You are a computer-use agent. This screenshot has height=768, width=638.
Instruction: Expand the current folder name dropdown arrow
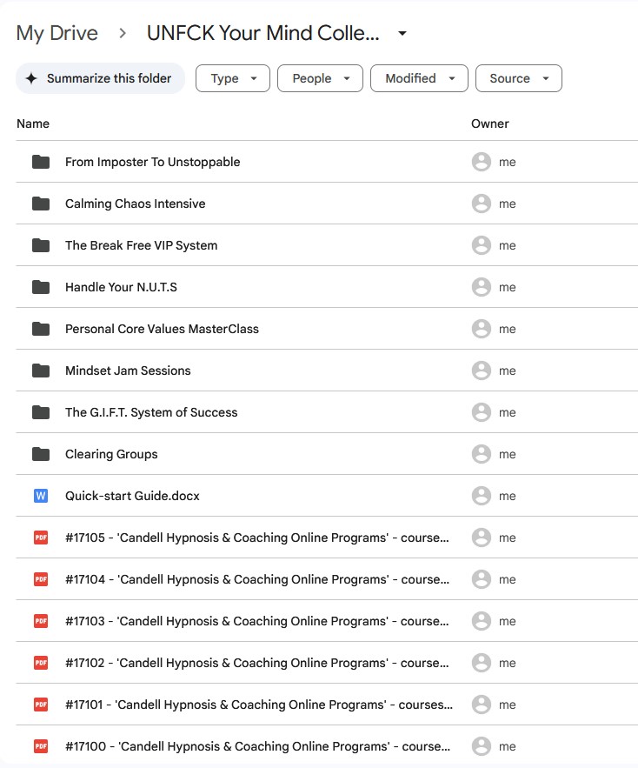click(x=402, y=34)
